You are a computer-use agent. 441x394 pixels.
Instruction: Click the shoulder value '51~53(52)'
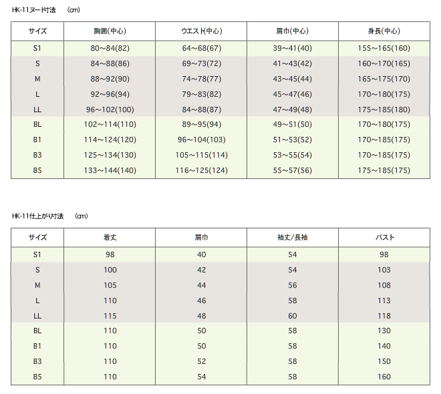[x=293, y=140]
